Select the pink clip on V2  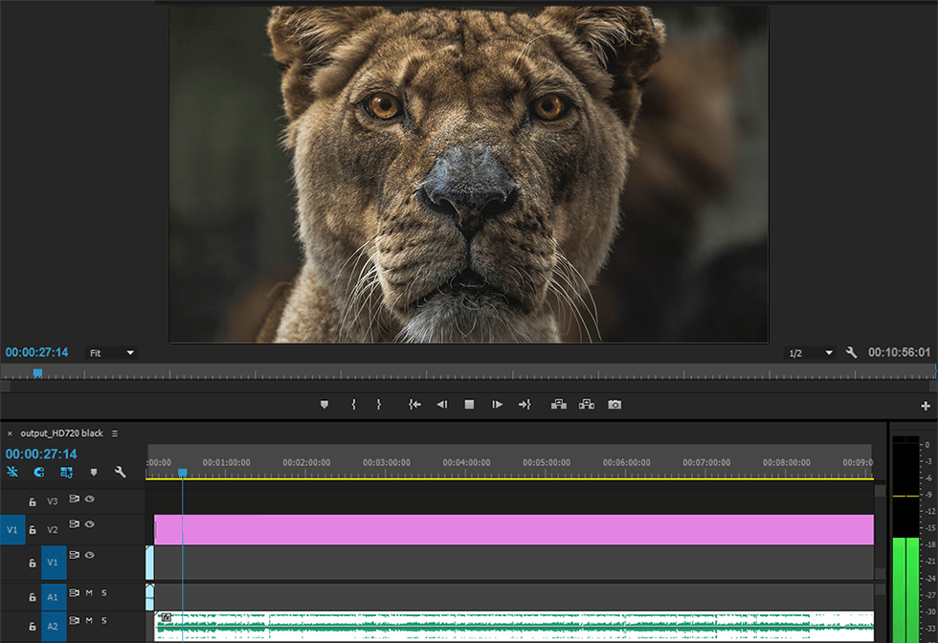(514, 529)
